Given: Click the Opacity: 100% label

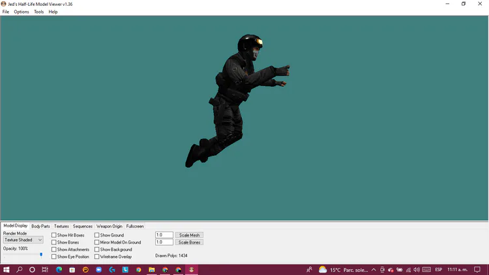Looking at the screenshot, I should pos(16,248).
